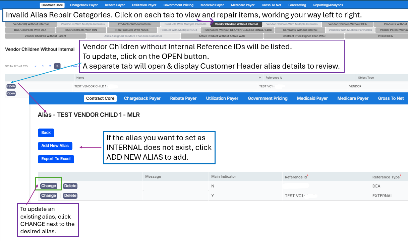Open VendorHQ Without Internal tab
The height and width of the screenshot is (241, 408).
pyautogui.click(x=31, y=24)
